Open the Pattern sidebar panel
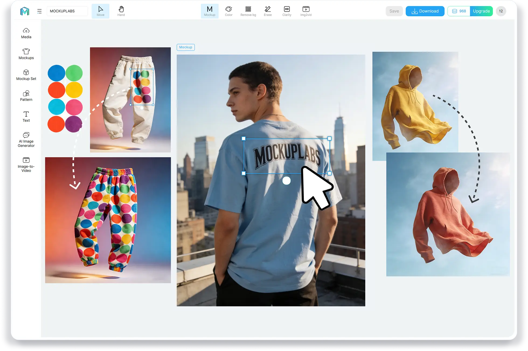528x351 pixels. (26, 96)
